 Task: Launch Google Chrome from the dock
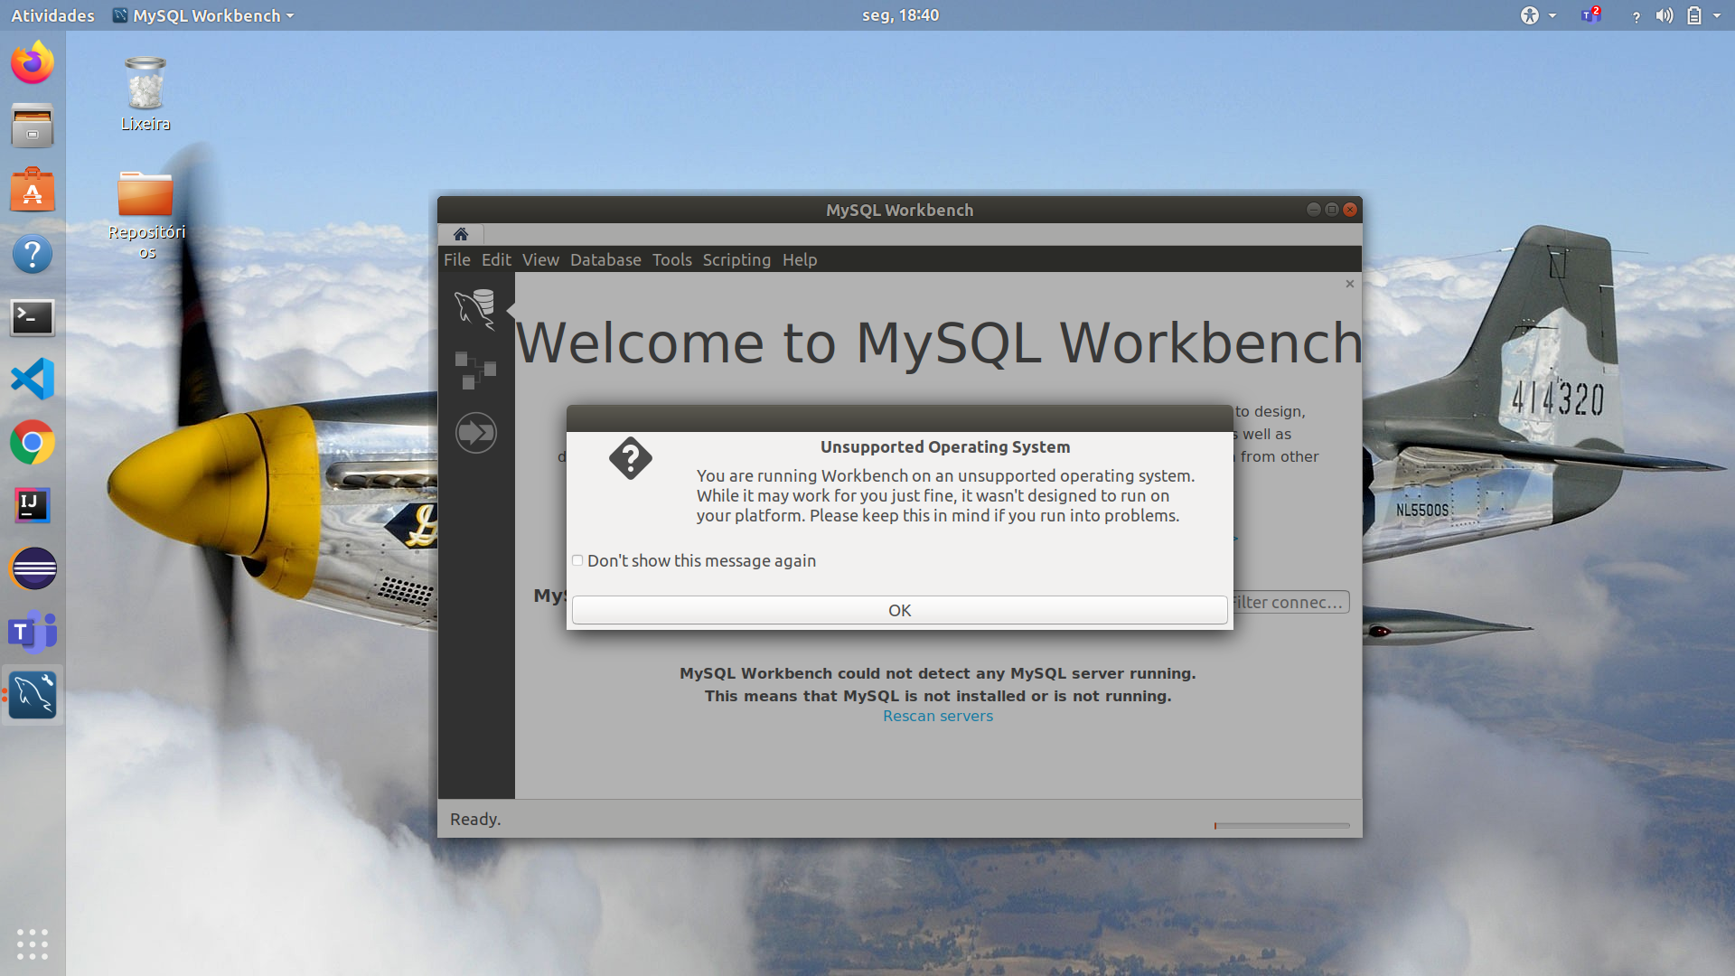tap(33, 443)
